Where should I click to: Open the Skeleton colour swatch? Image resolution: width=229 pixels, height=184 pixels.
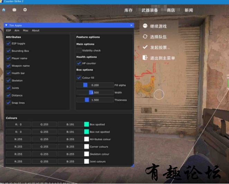click(x=86, y=154)
